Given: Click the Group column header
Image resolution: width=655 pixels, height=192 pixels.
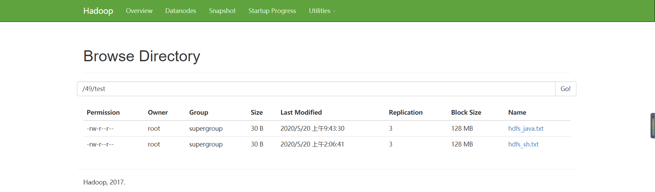Looking at the screenshot, I should [199, 113].
